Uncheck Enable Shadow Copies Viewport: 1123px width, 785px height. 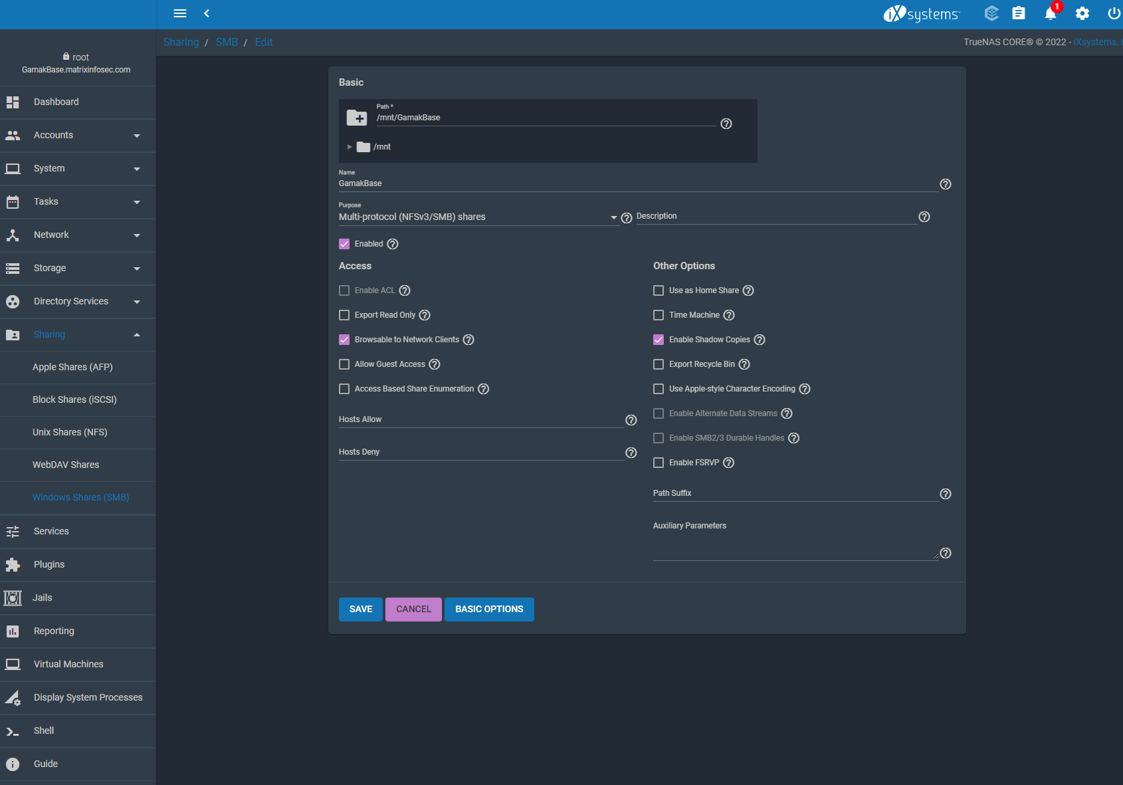[659, 340]
